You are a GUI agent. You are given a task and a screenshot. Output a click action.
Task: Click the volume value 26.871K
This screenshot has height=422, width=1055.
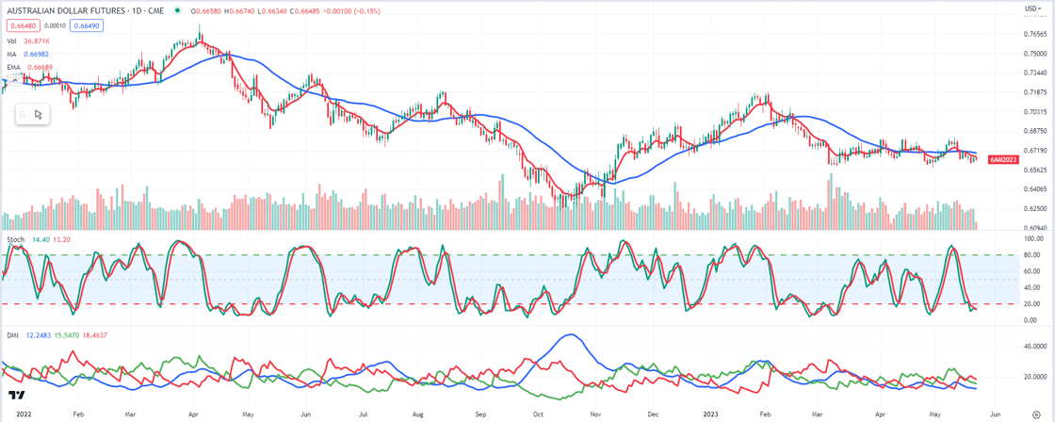pyautogui.click(x=38, y=41)
